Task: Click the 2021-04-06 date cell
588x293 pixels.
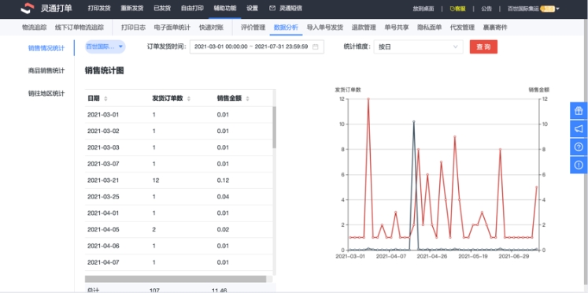Action: pos(103,246)
